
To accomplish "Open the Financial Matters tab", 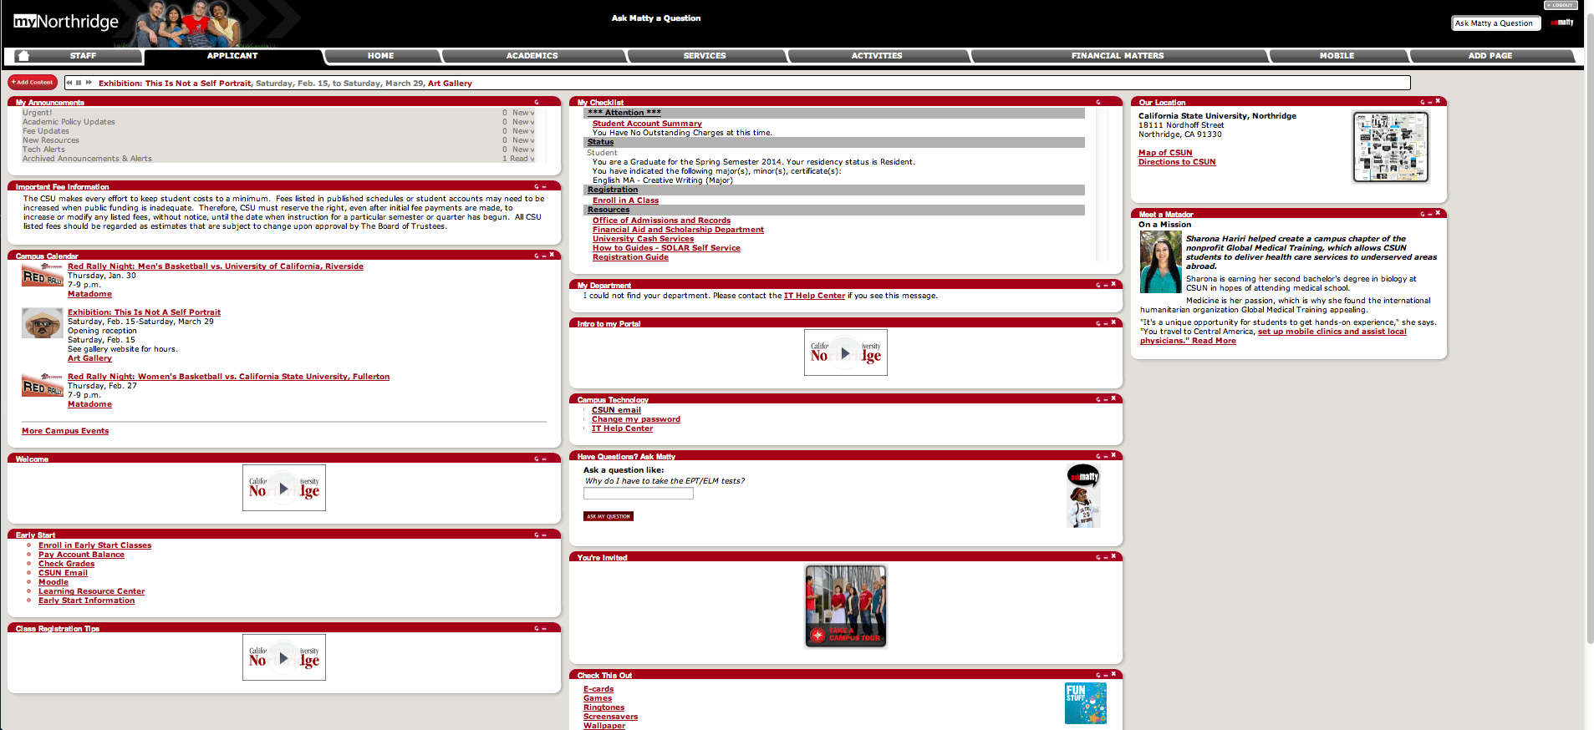I will pyautogui.click(x=1118, y=56).
